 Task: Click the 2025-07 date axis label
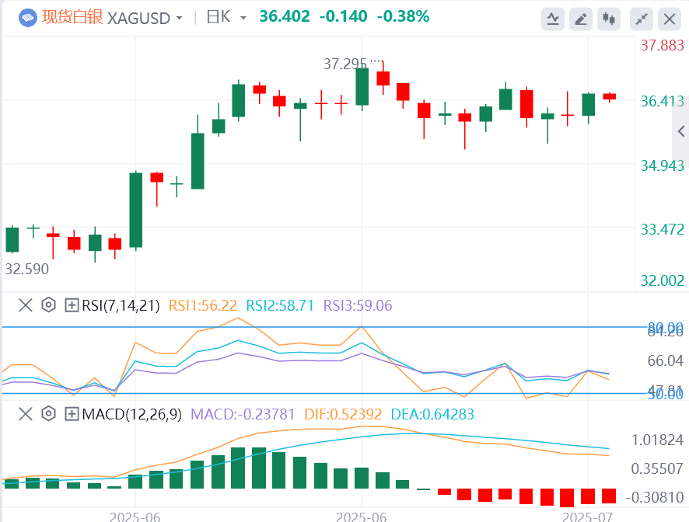[587, 517]
